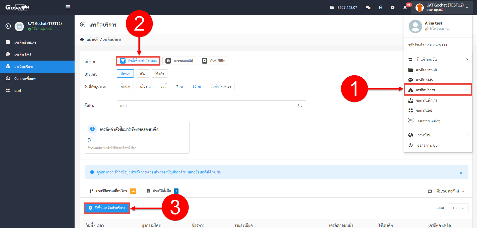Screen dimensions: 477x228
Task: Open notifications bell with 83 badge
Action: coord(405,8)
